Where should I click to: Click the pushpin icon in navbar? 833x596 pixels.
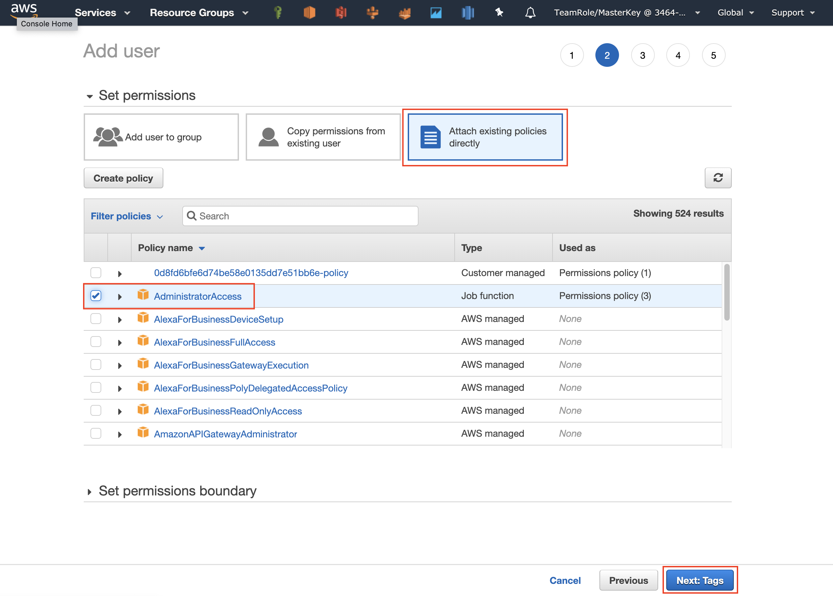tap(499, 13)
